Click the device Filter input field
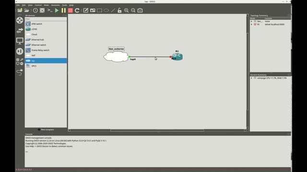The height and width of the screenshot is (172, 307). coord(46,19)
